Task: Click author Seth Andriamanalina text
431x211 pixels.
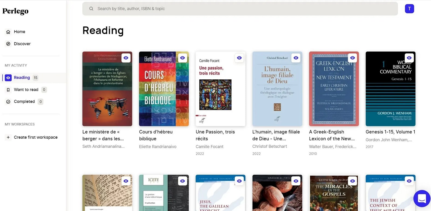Action: (103, 146)
